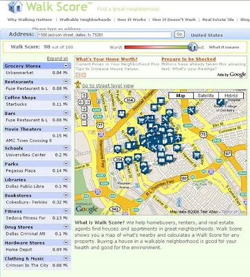Open the Blog nav link
250x277 pixels.
point(245,19)
